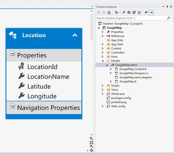Collapse the GoogleMap.edmx node
This screenshot has width=174, height=154.
coord(107,65)
